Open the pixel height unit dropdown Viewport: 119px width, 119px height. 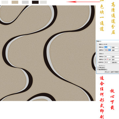click(115, 50)
